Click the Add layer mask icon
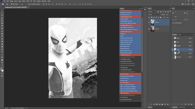195x109 pixels. pyautogui.click(x=157, y=104)
